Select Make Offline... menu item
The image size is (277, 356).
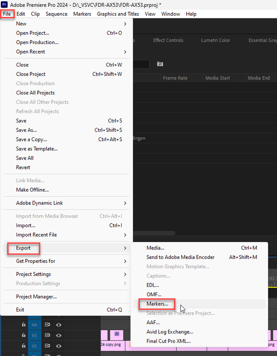(x=66, y=190)
